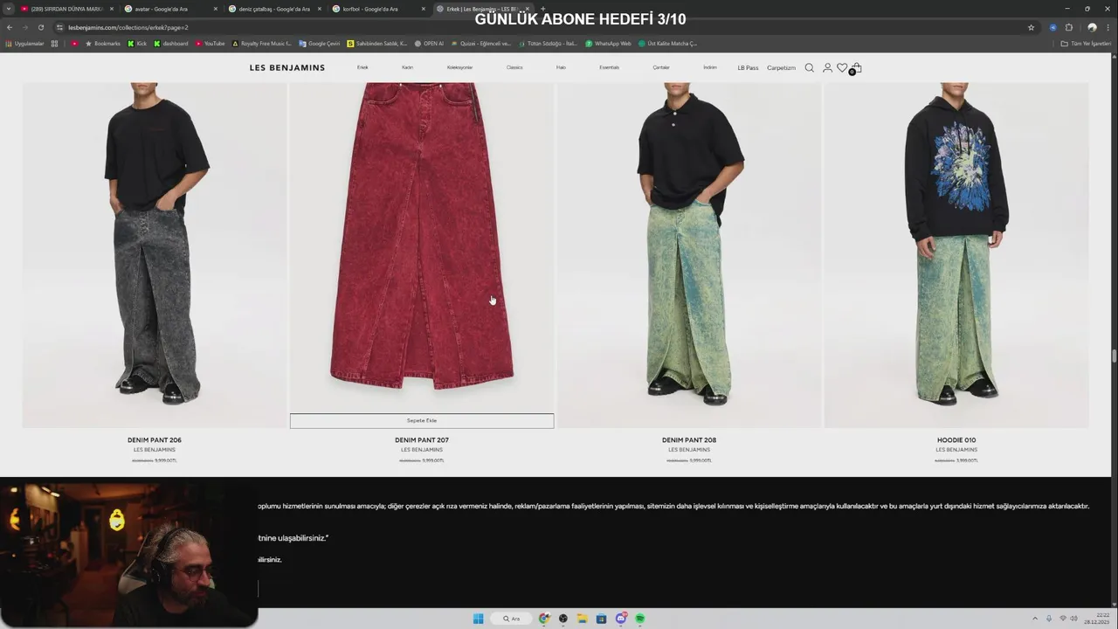Open the Royalty Free Music bookmark
The height and width of the screenshot is (629, 1118).
261,43
